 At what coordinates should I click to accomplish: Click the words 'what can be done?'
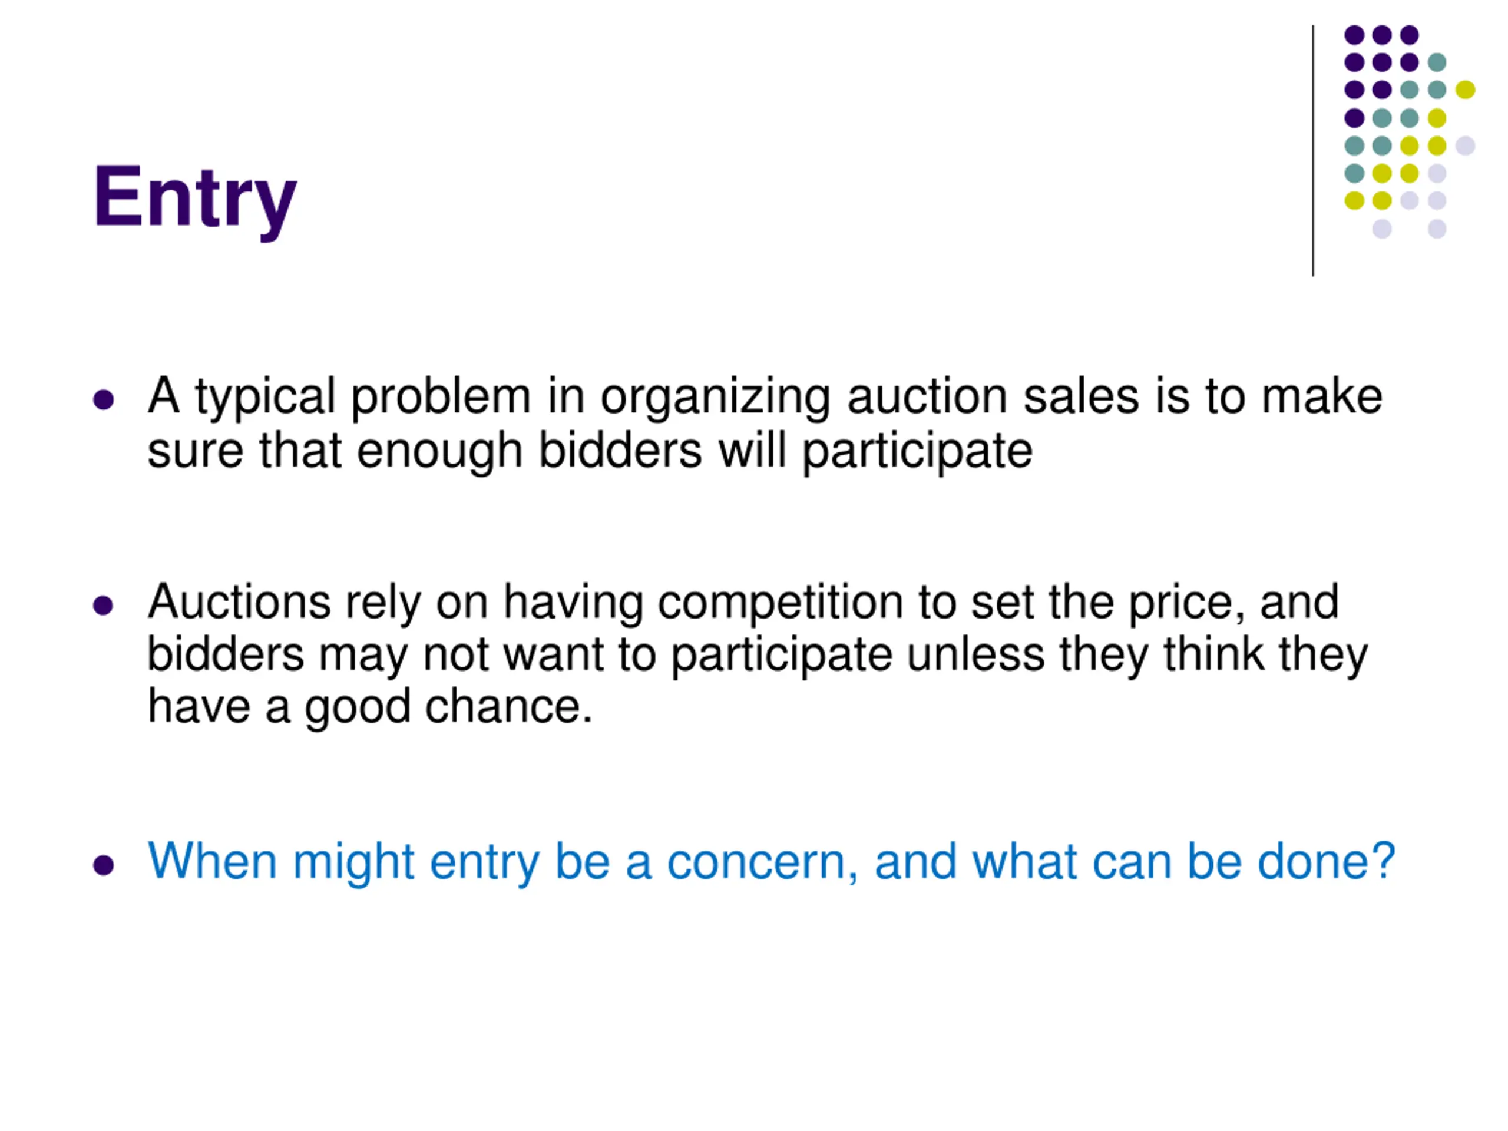coord(1183,861)
